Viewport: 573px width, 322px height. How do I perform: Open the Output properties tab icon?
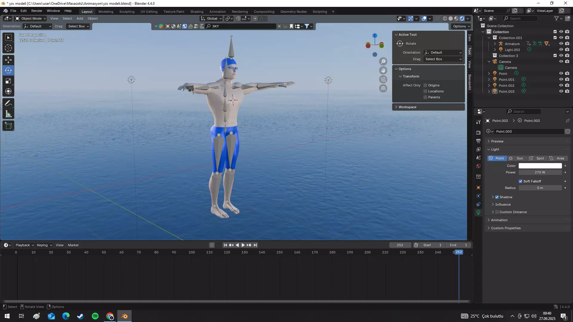click(478, 141)
